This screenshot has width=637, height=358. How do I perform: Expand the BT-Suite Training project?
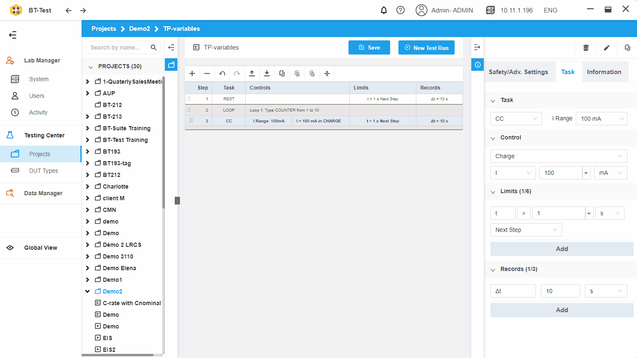pyautogui.click(x=87, y=128)
